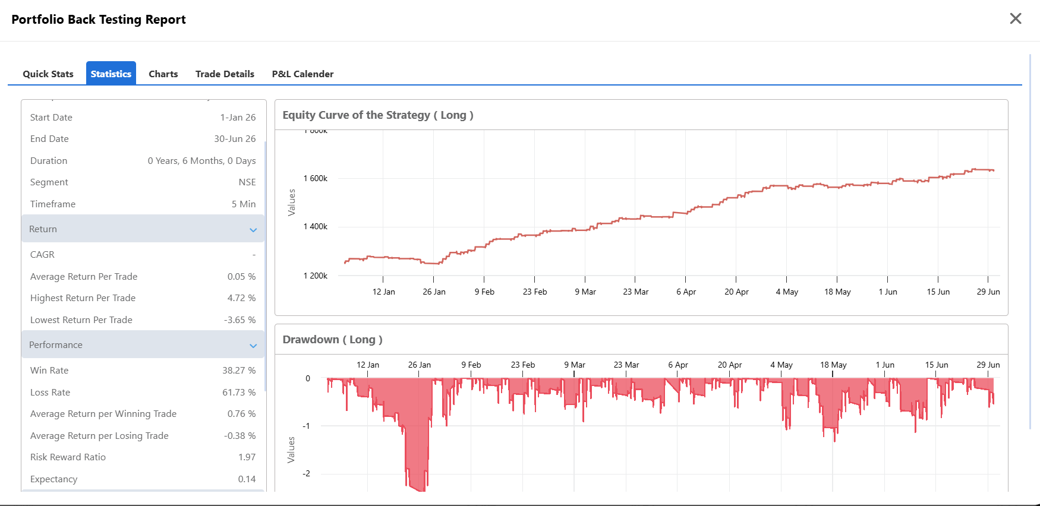The height and width of the screenshot is (506, 1040).
Task: Go to the P&L Calender tab
Action: click(302, 74)
